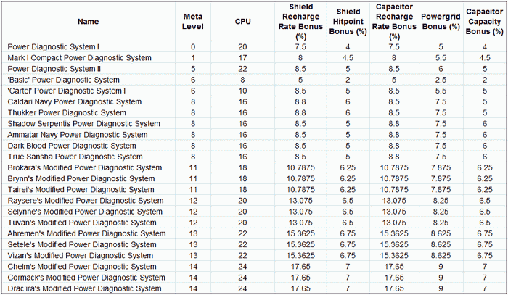Select Brokara's Modified Power Diagnostic System

[85, 168]
